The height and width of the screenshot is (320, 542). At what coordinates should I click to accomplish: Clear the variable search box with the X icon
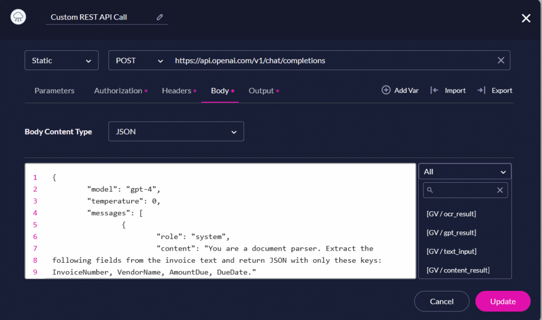click(500, 190)
